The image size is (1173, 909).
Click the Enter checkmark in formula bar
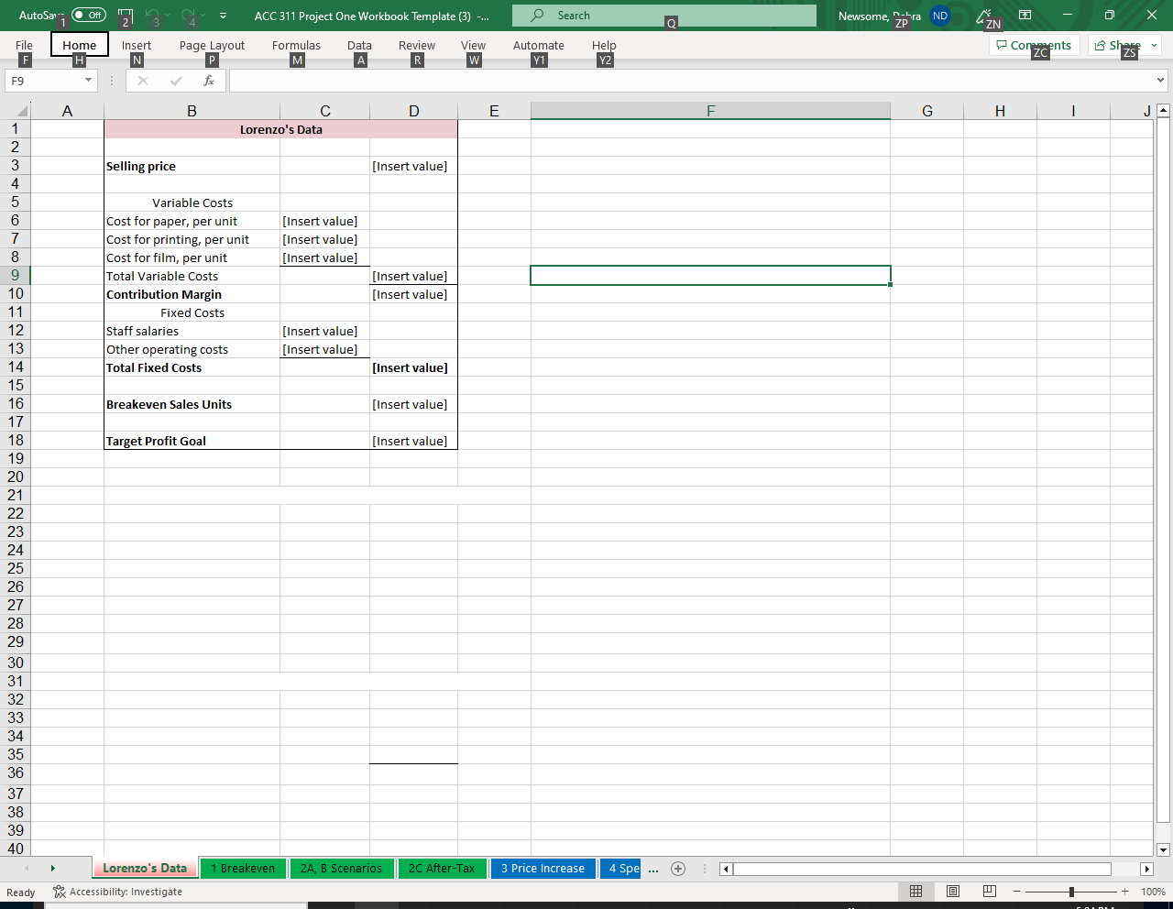(176, 81)
